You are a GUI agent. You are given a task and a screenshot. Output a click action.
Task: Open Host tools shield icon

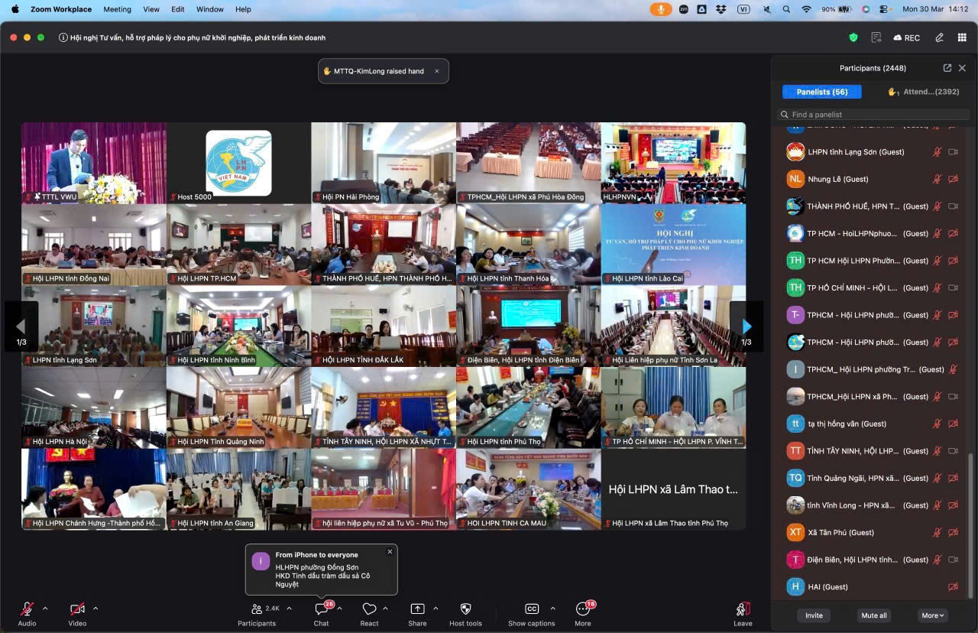pos(465,609)
